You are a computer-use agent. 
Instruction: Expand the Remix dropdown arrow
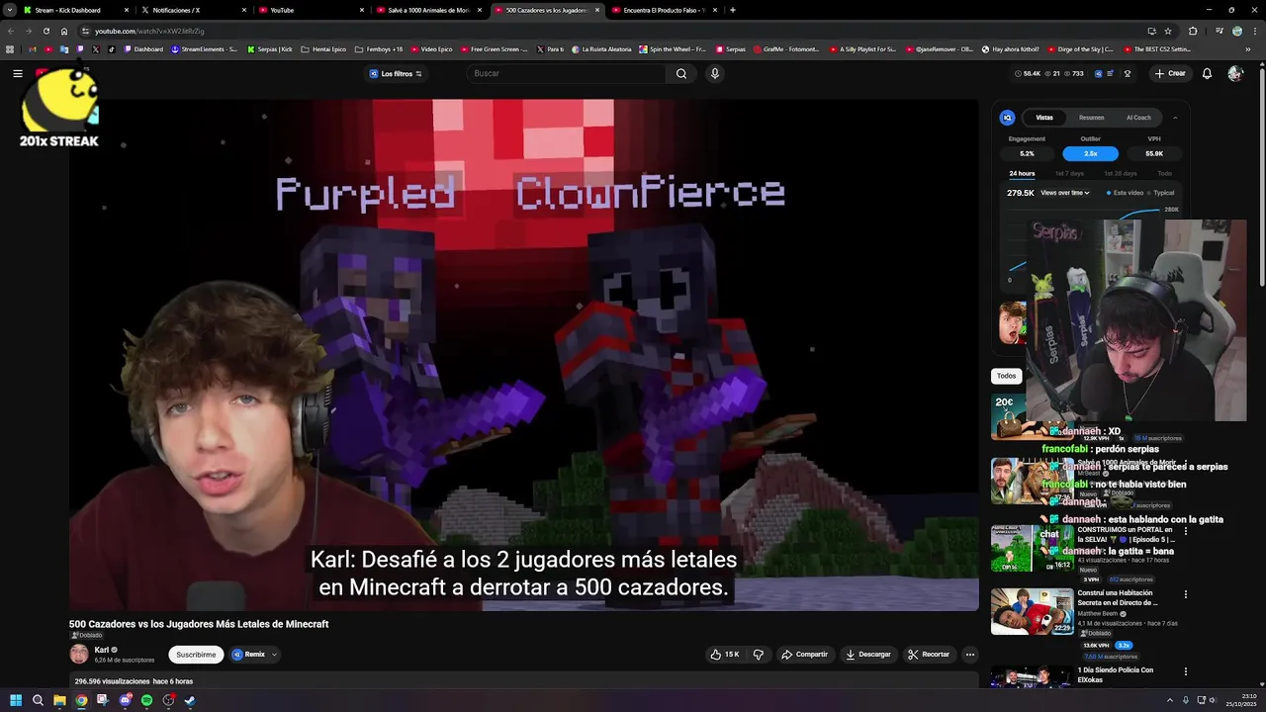[x=274, y=654]
